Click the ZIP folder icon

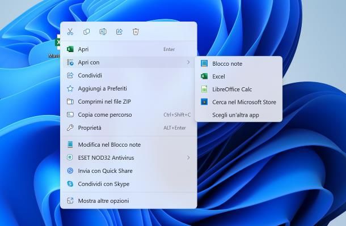(70, 101)
